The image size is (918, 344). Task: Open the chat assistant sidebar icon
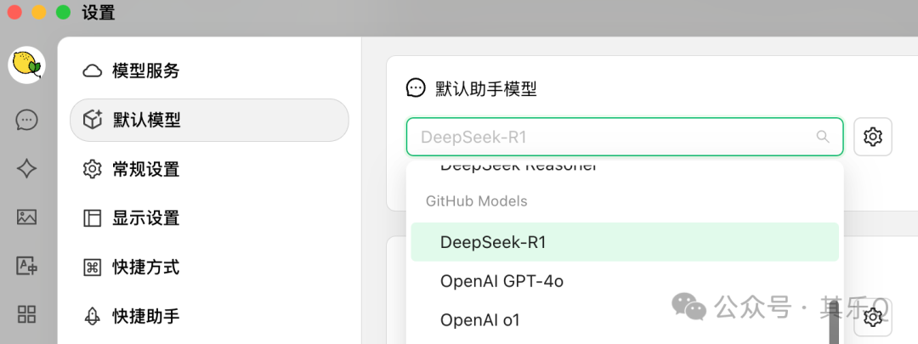pos(26,120)
